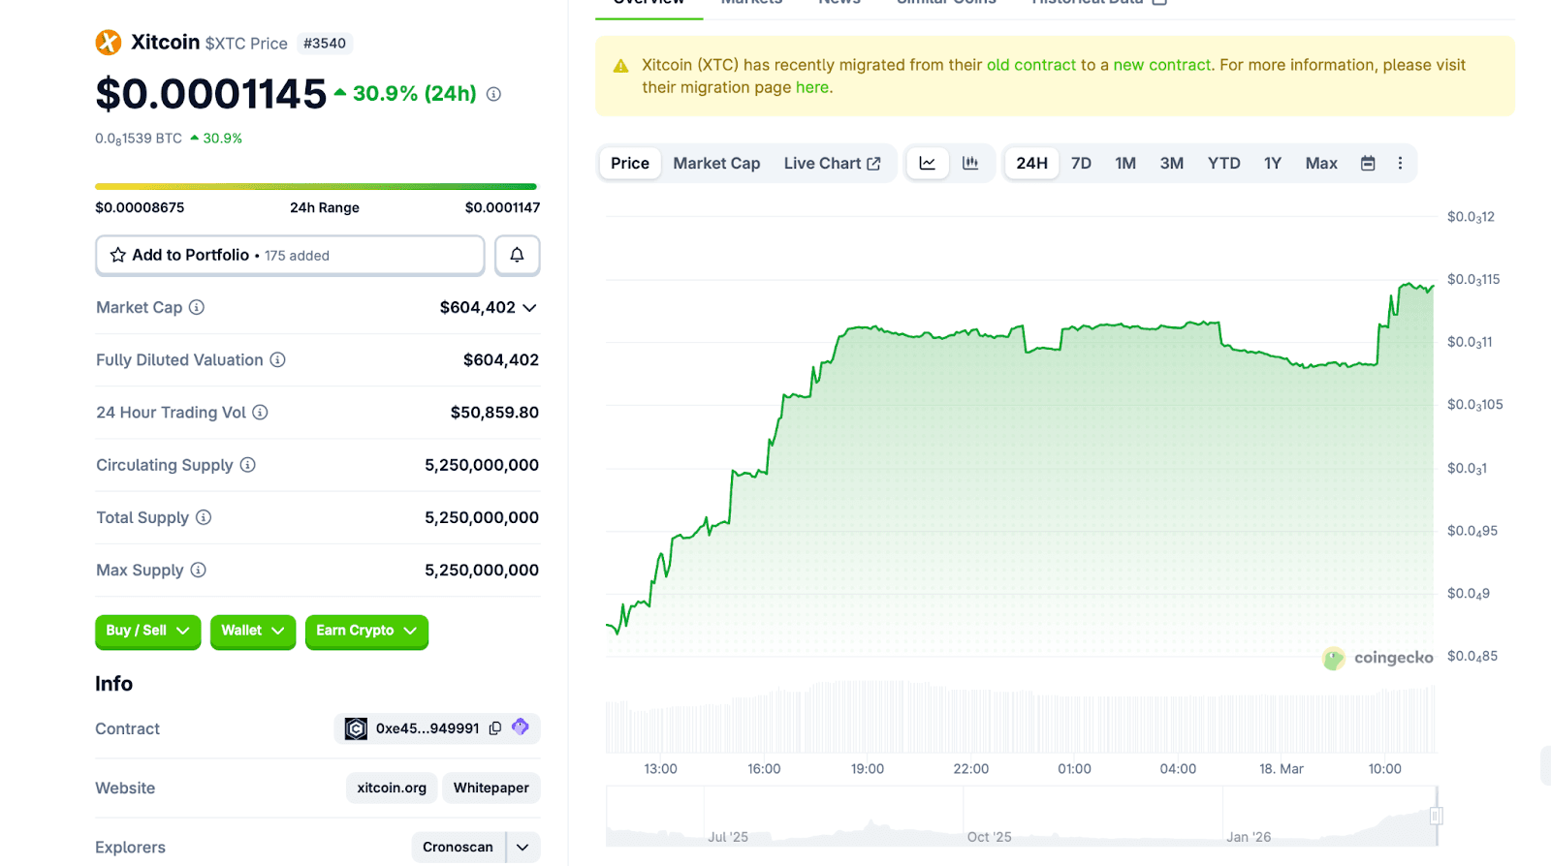1551x866 pixels.
Task: Open the Earn Crypto dropdown
Action: coord(366,631)
